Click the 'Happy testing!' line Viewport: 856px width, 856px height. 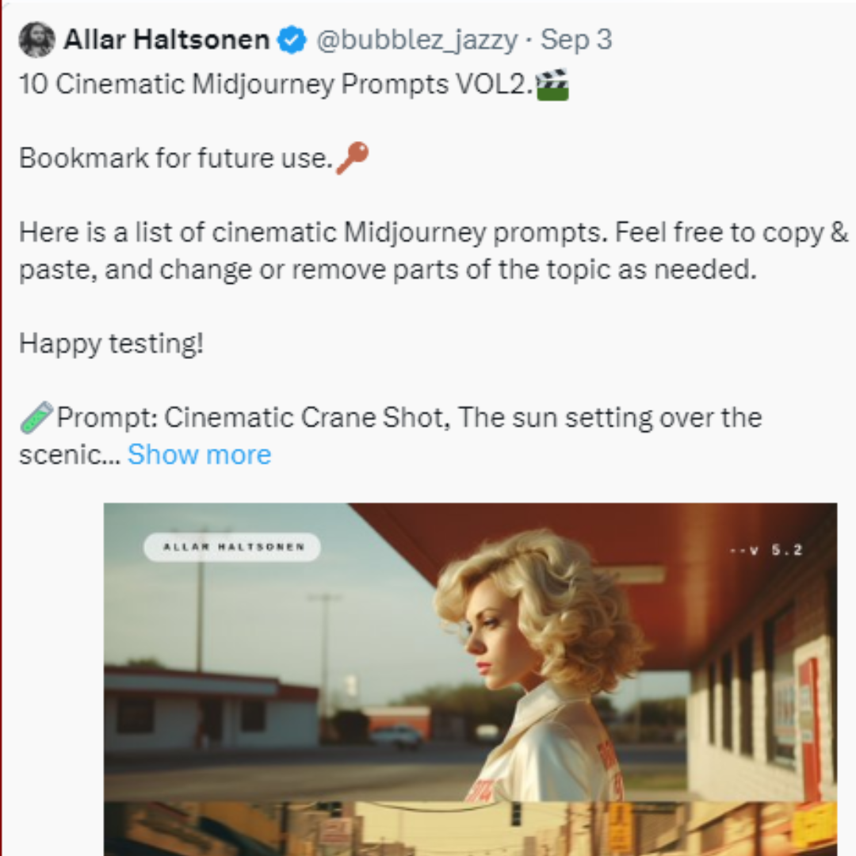click(111, 344)
